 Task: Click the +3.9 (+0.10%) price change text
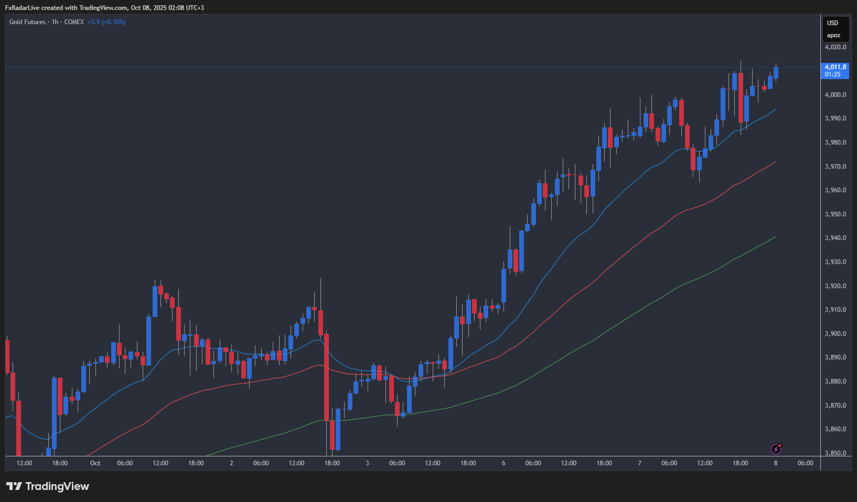tap(106, 22)
